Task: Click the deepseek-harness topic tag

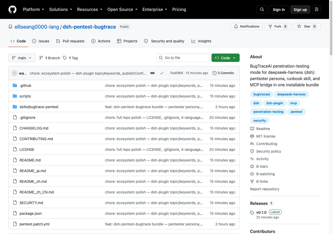Action: [291, 94]
